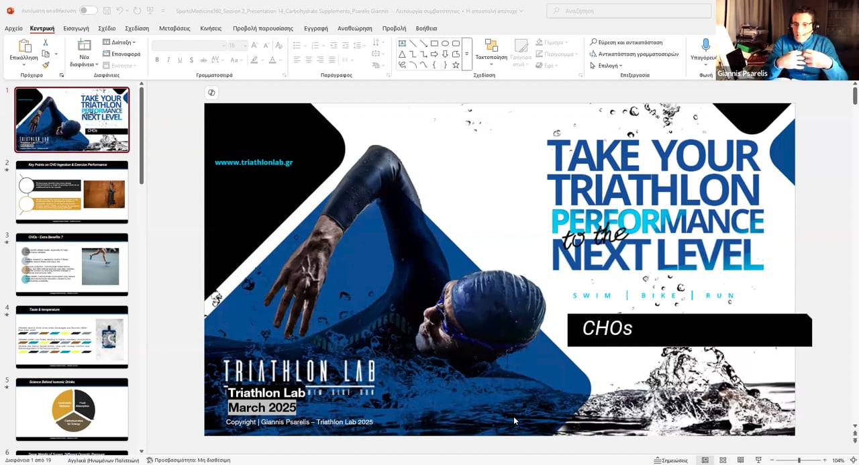This screenshot has width=859, height=465.
Task: Click the Αγγλικά language status entry
Action: point(103,460)
